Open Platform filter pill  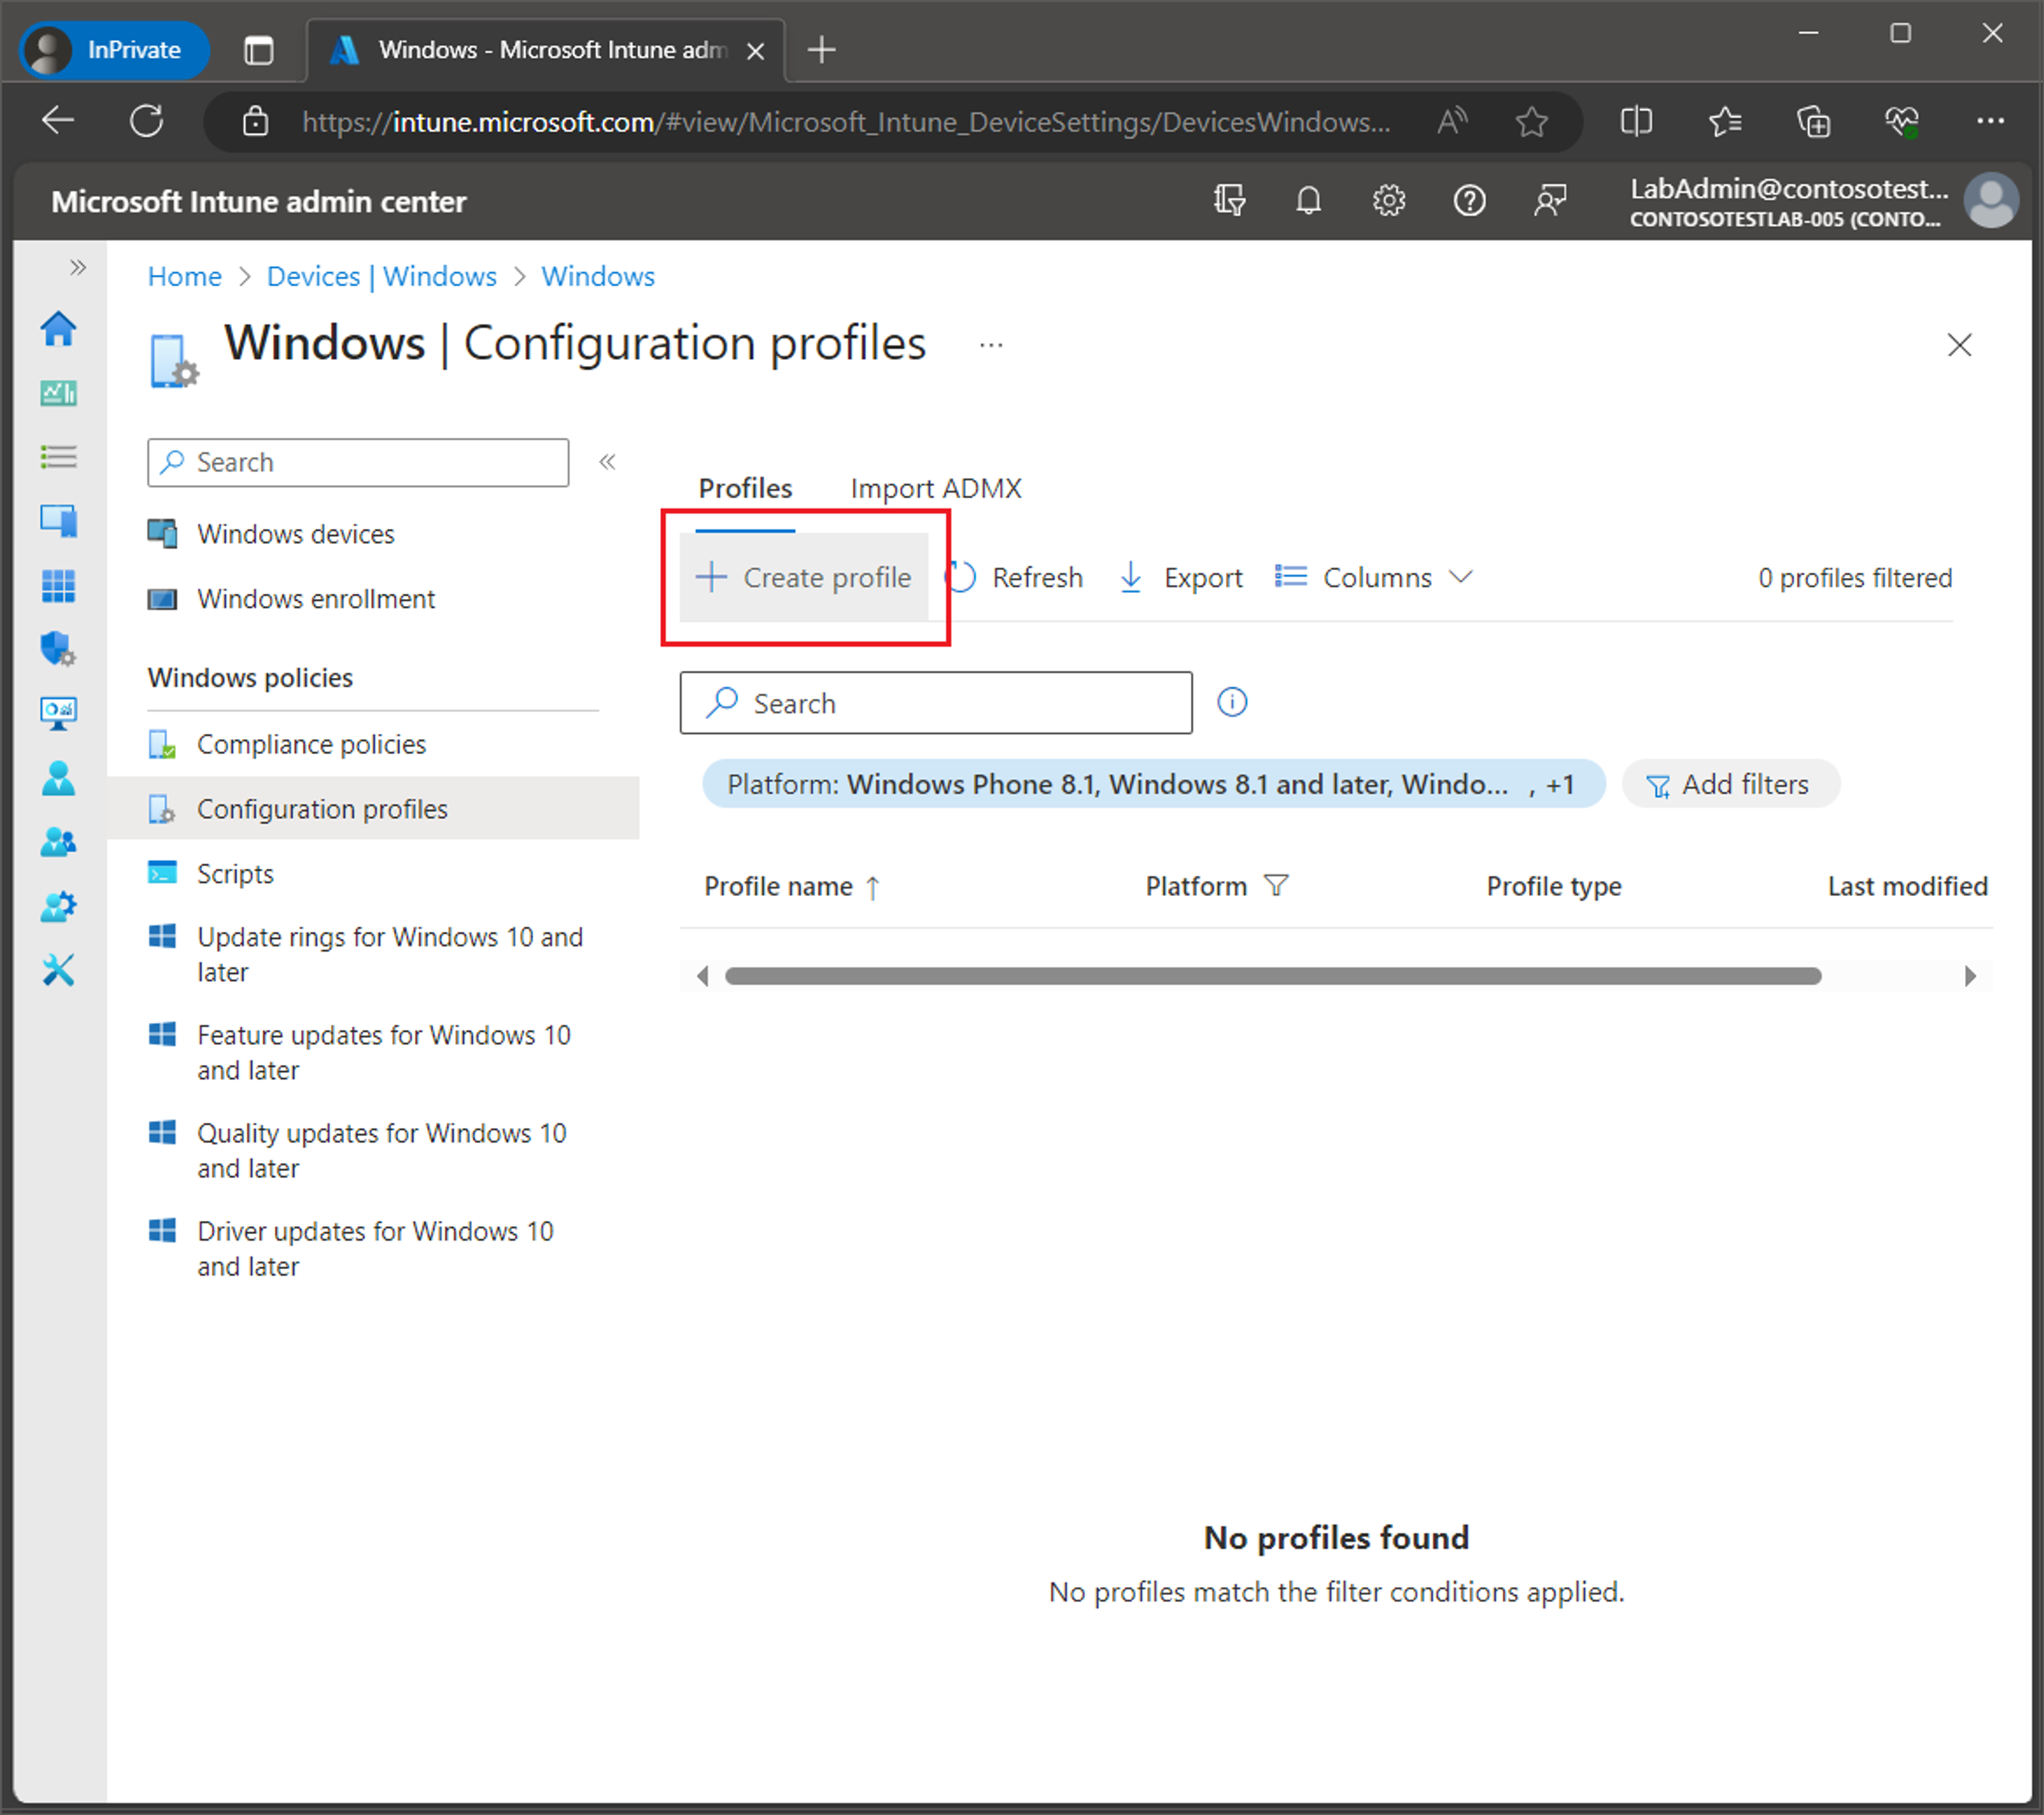[x=1153, y=784]
